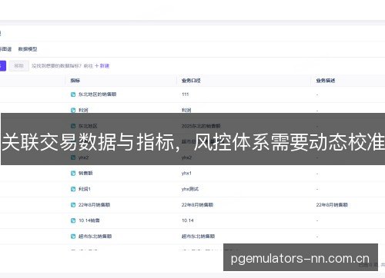Select 22年8月销售额 in the 业务口径 column
Screen dimensions: 385x278
197,205
